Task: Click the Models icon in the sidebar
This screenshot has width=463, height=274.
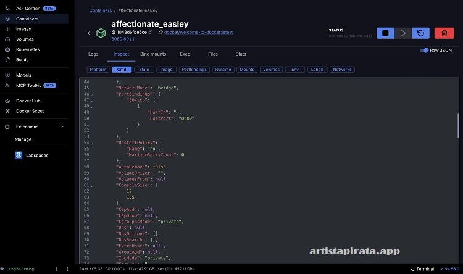Action: pos(7,75)
